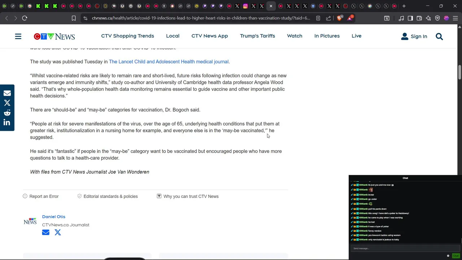Email journalist Daniel Otis via envelope icon
The width and height of the screenshot is (462, 260).
(x=45, y=233)
